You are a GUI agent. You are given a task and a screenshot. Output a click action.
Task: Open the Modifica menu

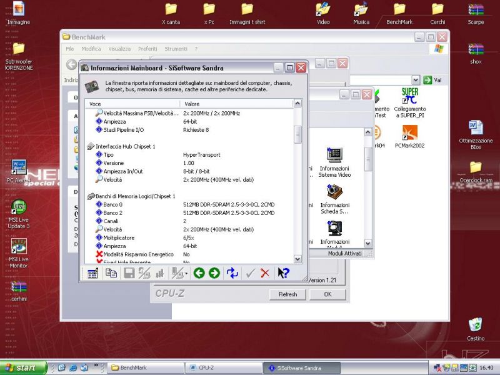click(x=91, y=49)
